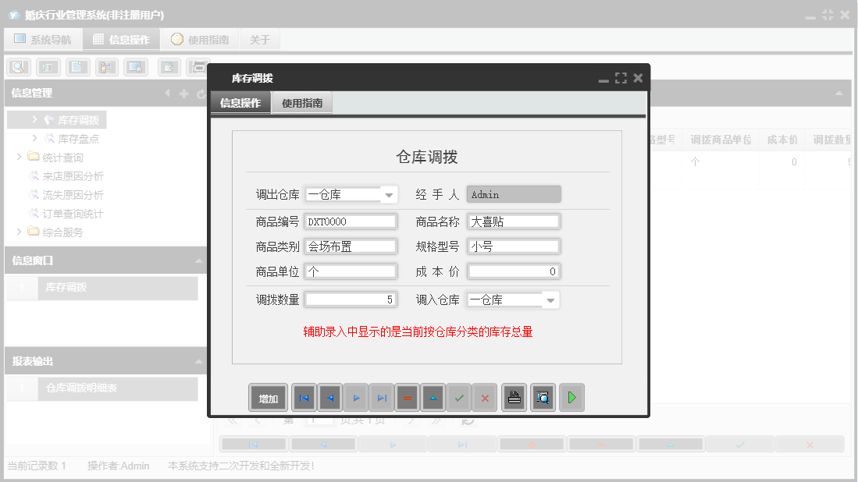Click the 调拨数量 quantity input field
This screenshot has height=482, width=858.
pos(351,299)
